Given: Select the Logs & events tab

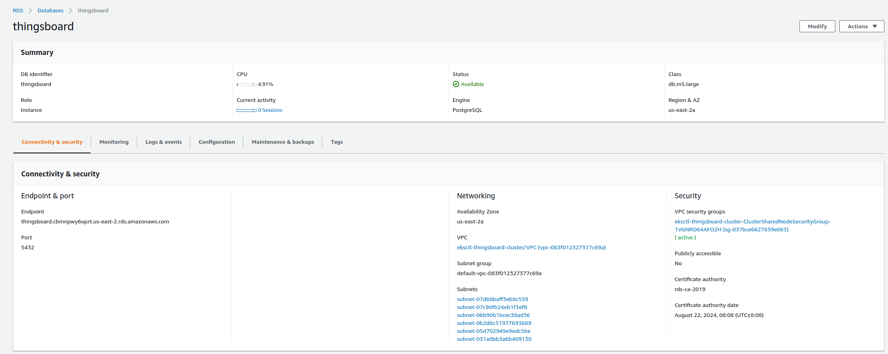Looking at the screenshot, I should (164, 142).
